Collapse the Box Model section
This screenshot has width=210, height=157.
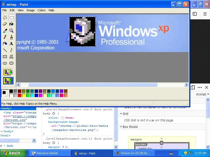[x=121, y=127]
